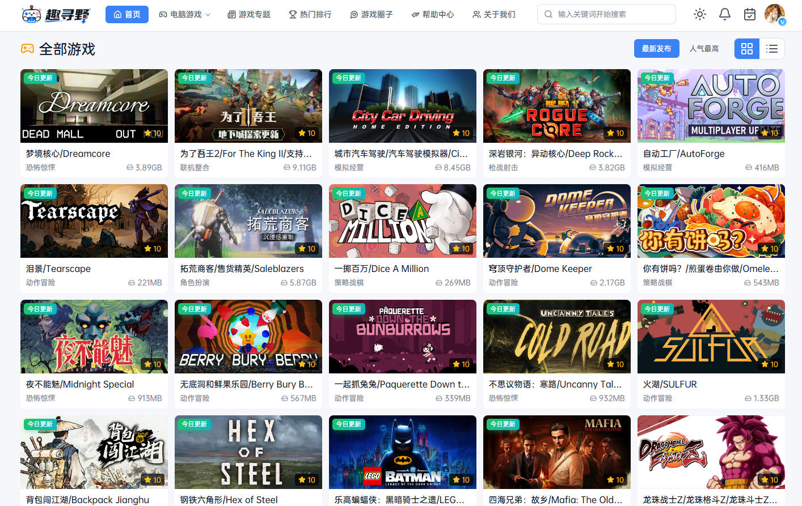This screenshot has height=506, width=802.
Task: Open 钢铁六角形/Hex of Steel title link
Action: 229,500
